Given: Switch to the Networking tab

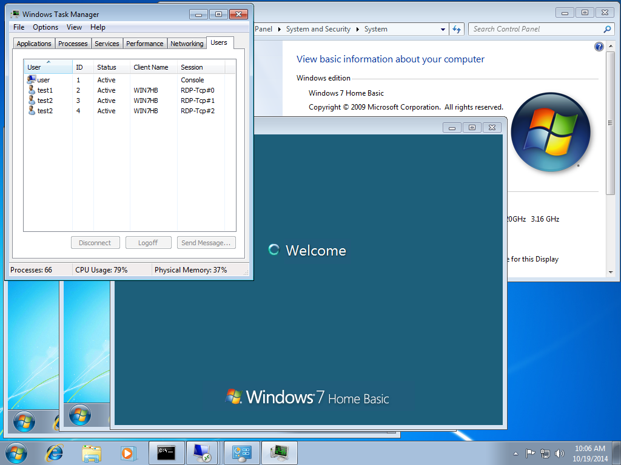Looking at the screenshot, I should 187,44.
